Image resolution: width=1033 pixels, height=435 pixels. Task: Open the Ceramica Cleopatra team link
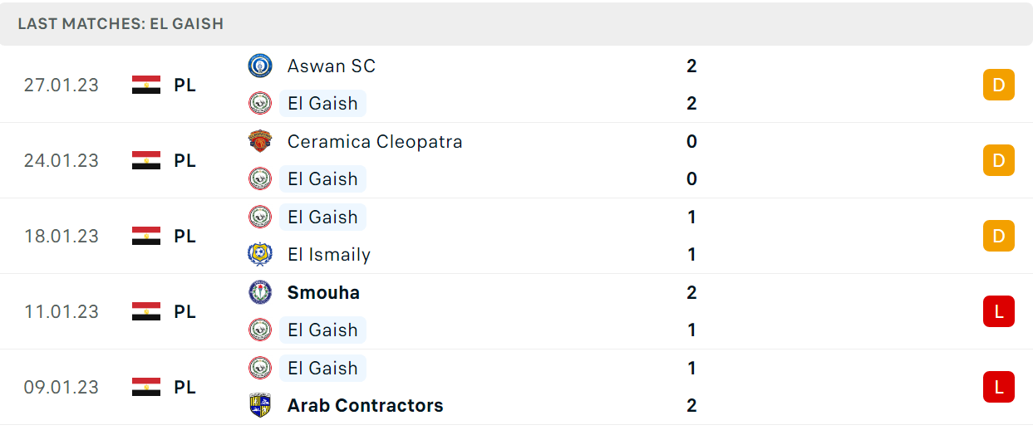[x=375, y=141]
